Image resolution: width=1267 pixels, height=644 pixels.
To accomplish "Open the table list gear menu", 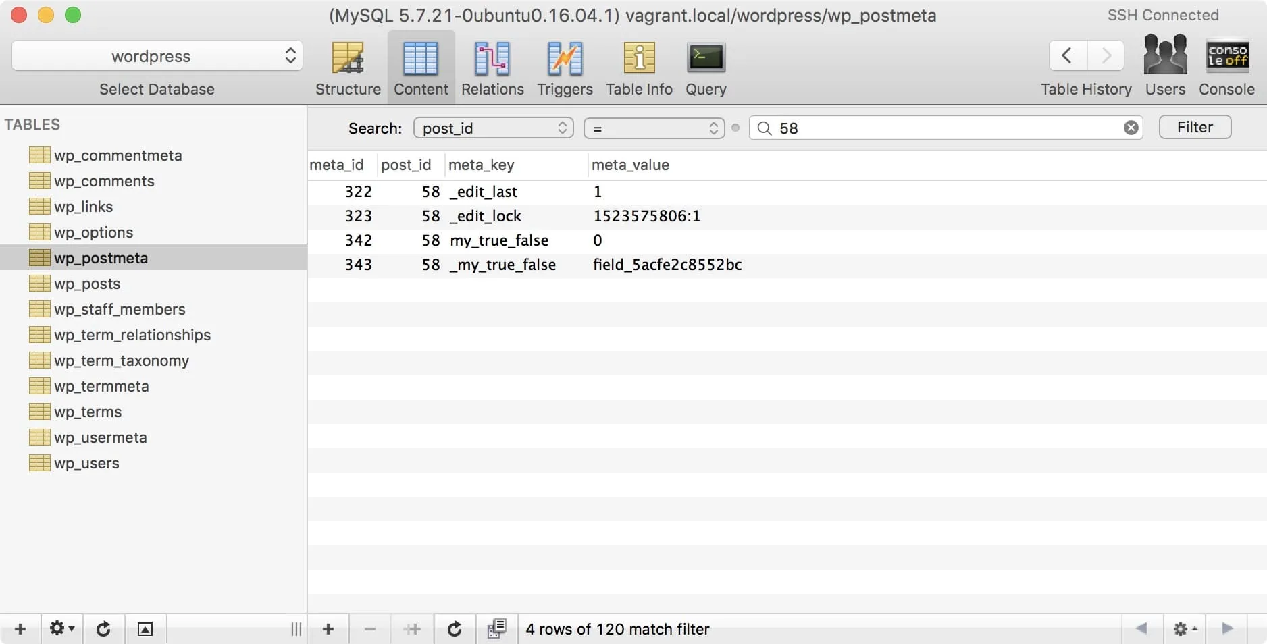I will (61, 629).
